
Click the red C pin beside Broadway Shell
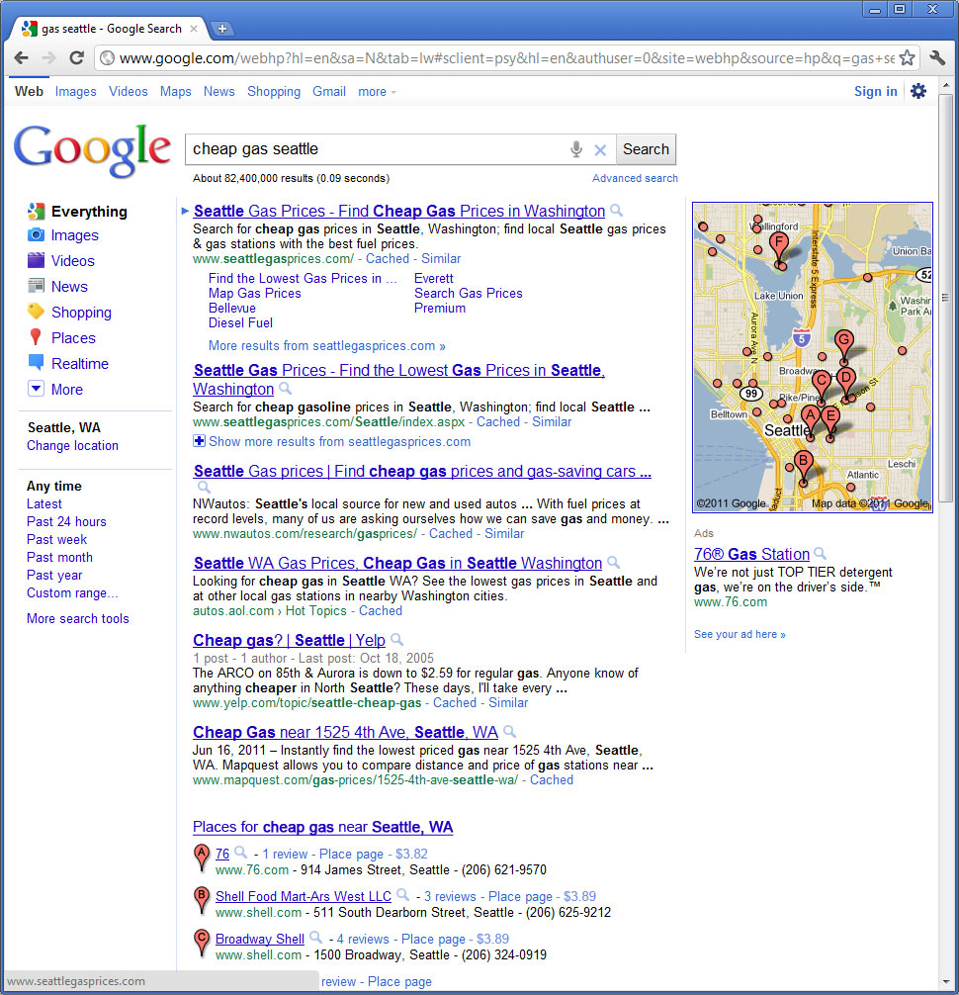tap(201, 943)
